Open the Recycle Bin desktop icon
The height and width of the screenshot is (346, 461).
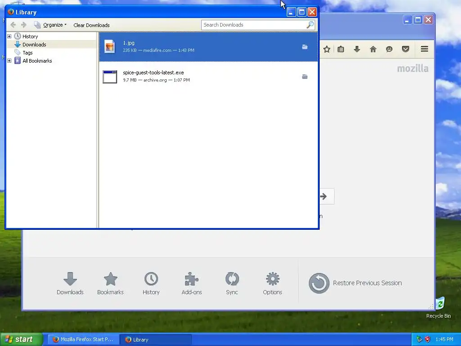click(x=438, y=308)
